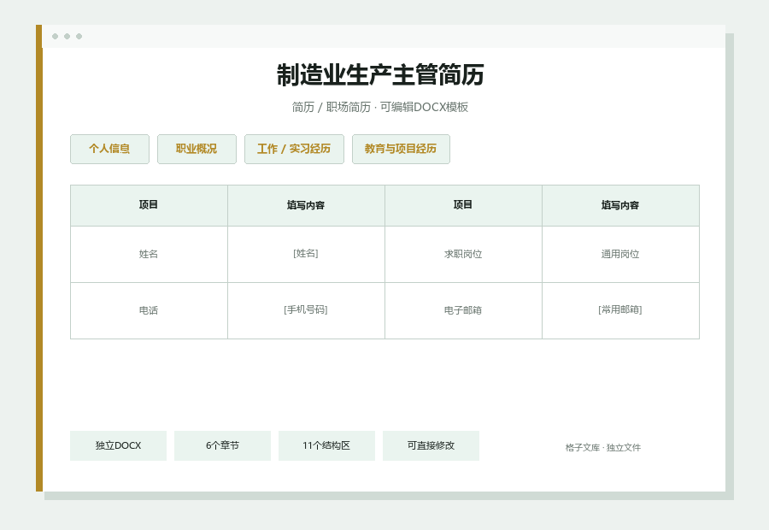The image size is (769, 530).
Task: Select the 求职岗位 cell
Action: [x=463, y=254]
